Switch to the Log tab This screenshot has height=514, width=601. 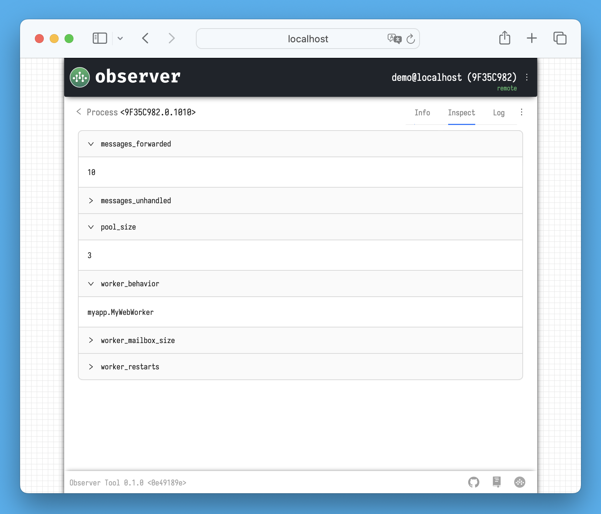click(x=499, y=113)
